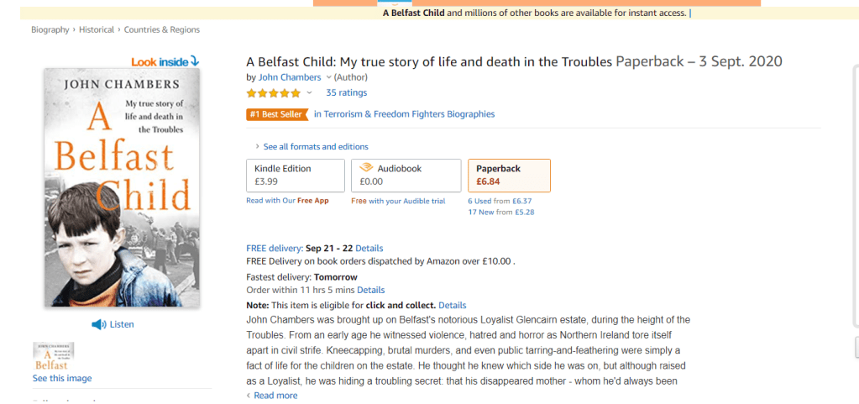859x404 pixels.
Task: Select the Paperback format option
Action: (508, 175)
